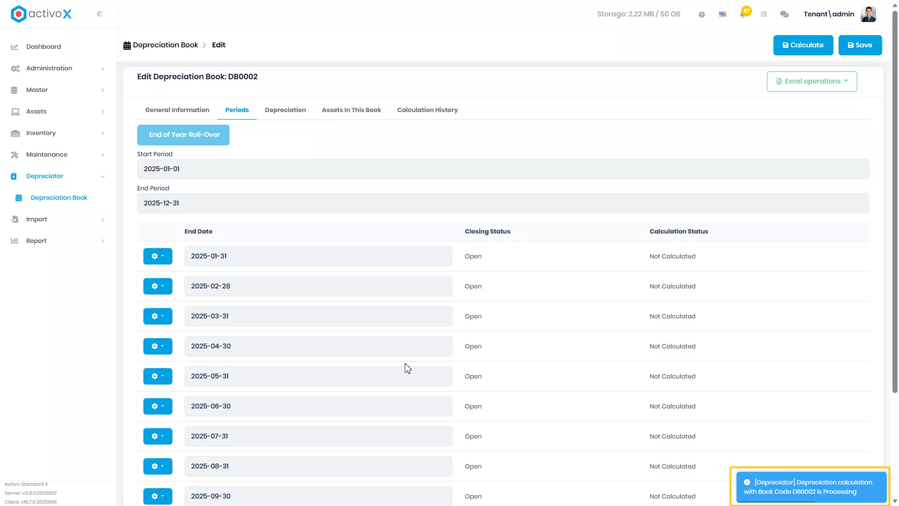Viewport: 899px width, 506px height.
Task: Click the activoX logo
Action: pyautogui.click(x=41, y=14)
